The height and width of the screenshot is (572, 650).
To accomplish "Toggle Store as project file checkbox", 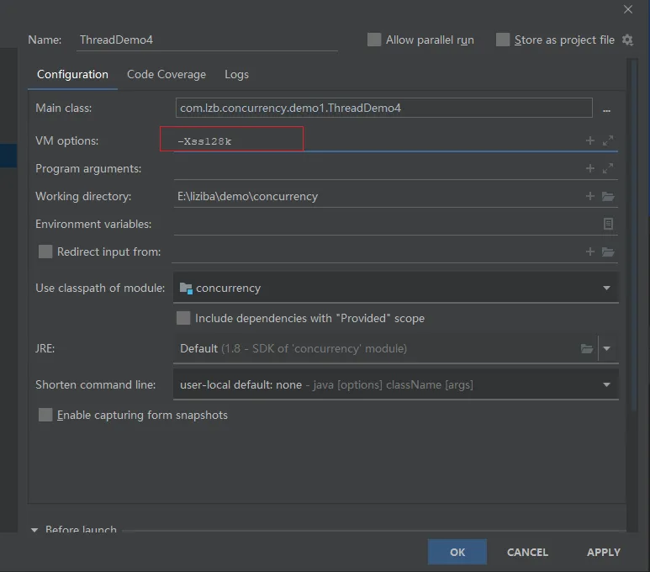I will pos(503,40).
